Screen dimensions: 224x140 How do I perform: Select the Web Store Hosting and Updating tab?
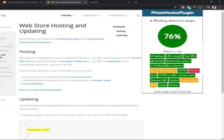[x=66, y=2]
